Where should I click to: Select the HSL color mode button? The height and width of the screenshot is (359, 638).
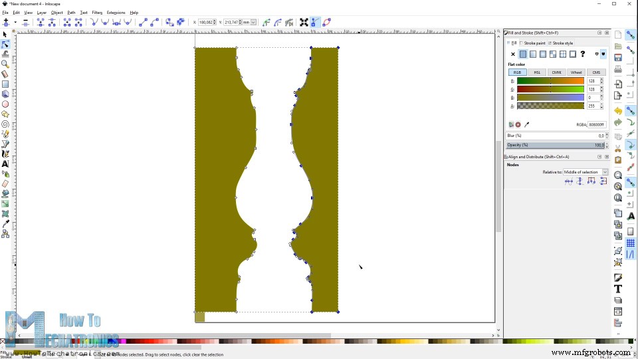[537, 72]
